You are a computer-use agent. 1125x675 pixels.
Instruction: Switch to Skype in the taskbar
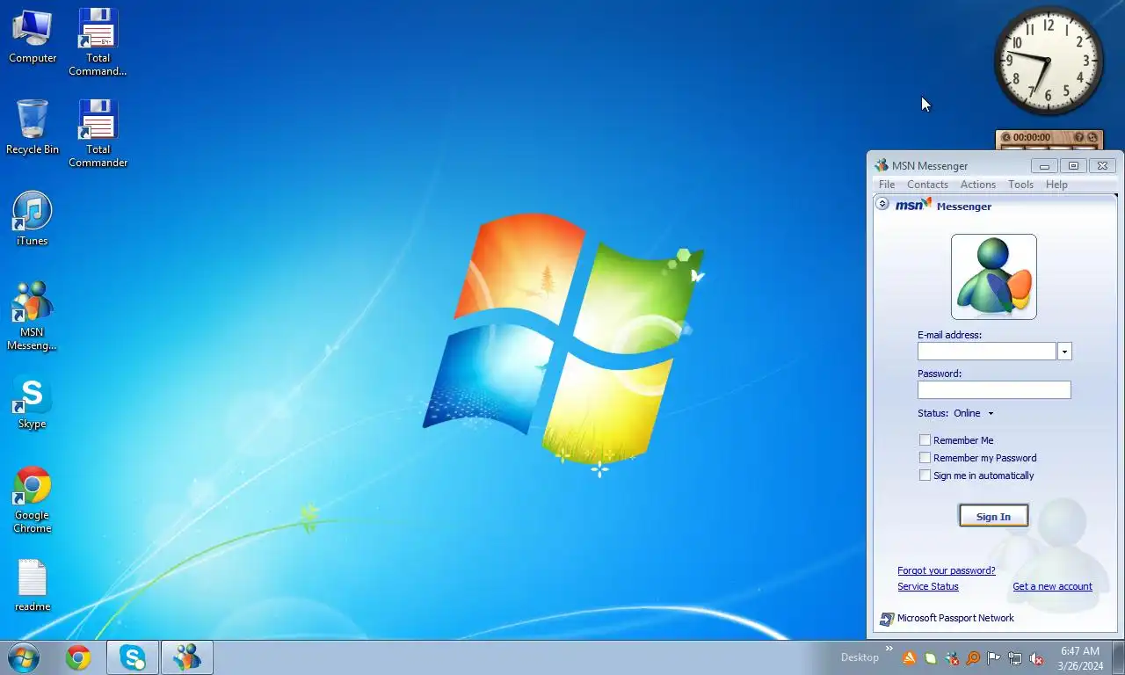(x=133, y=657)
